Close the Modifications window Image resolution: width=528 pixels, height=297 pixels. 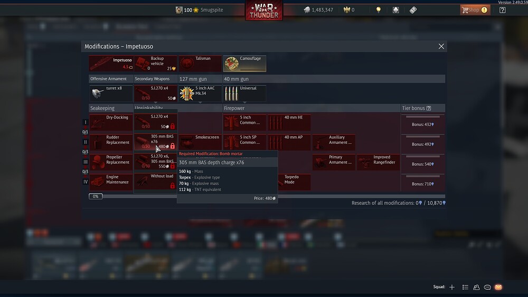[441, 46]
